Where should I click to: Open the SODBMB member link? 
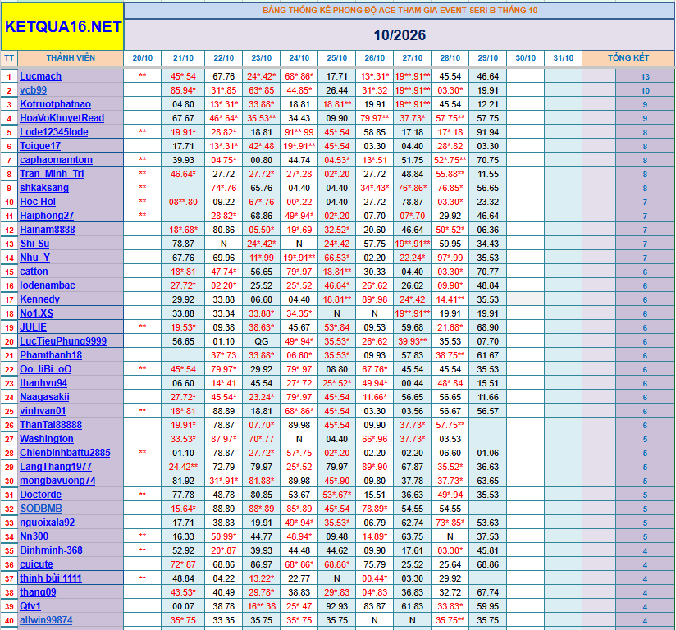coord(41,509)
